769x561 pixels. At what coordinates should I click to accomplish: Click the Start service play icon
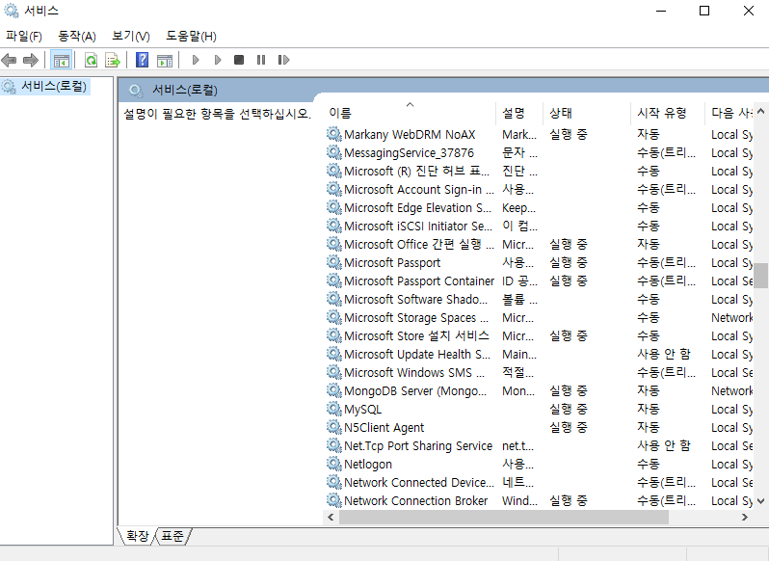coord(196,60)
